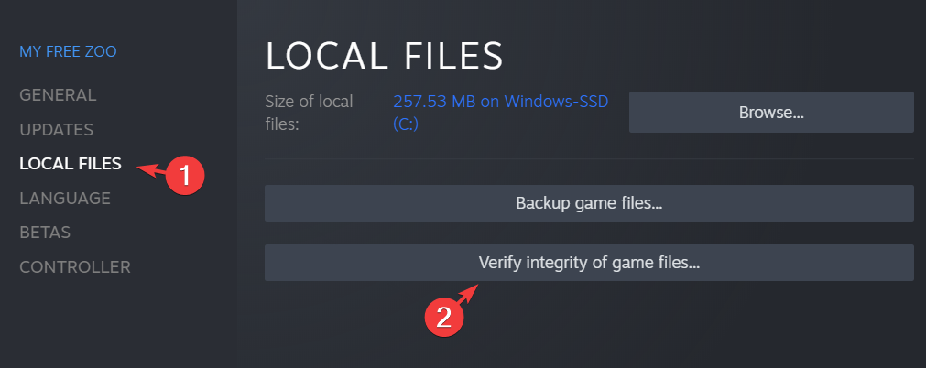Select LOCAL FILES in the sidebar
The image size is (926, 368).
pos(70,164)
